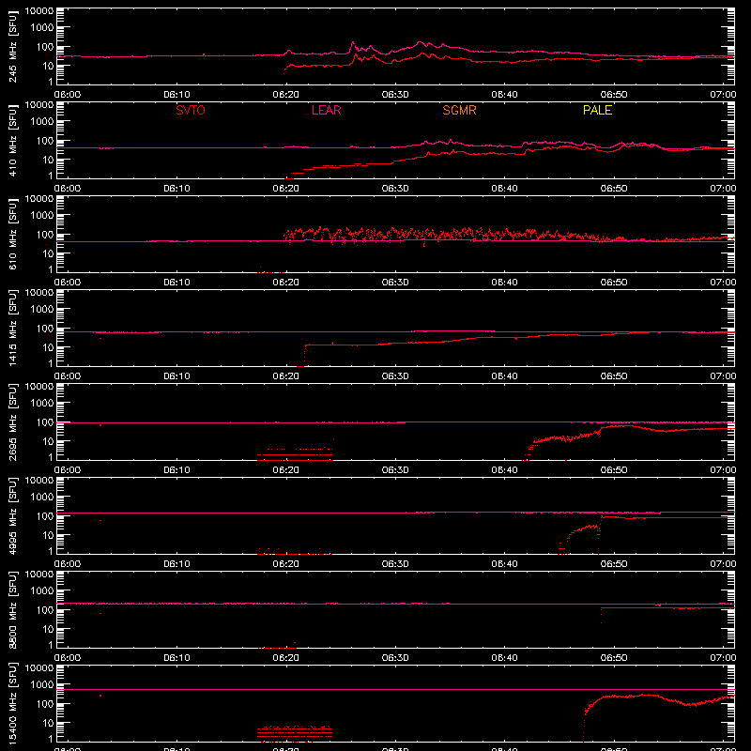
Task: Click the SVTO station legend label
Action: pos(191,110)
